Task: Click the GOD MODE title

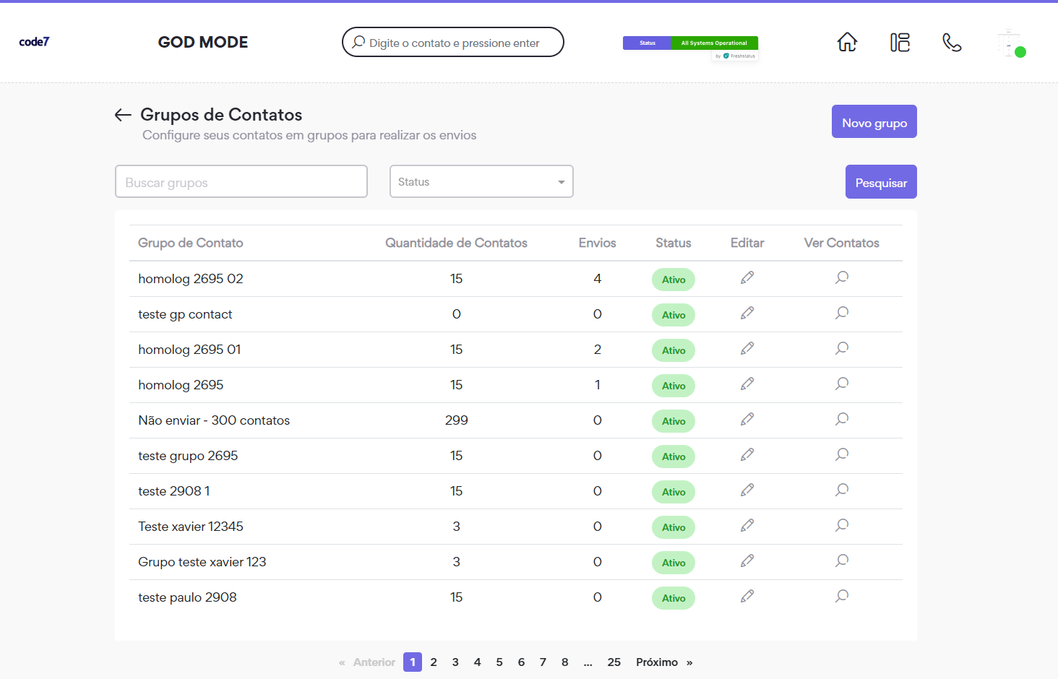Action: pos(203,42)
